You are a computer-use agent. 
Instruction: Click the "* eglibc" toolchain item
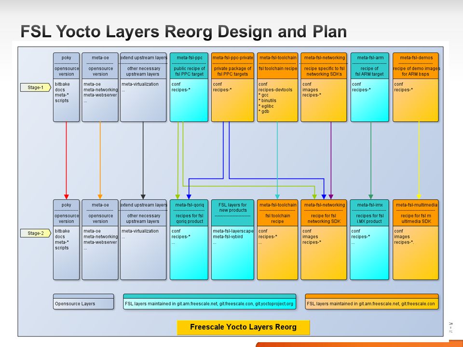266,106
